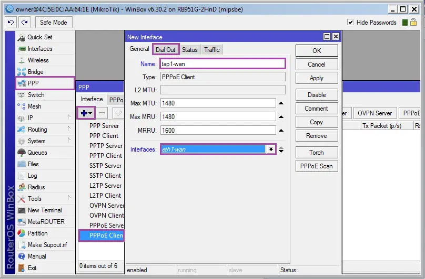The image size is (425, 279).
Task: Click the checkmark enable button in PPP
Action: tap(118, 113)
